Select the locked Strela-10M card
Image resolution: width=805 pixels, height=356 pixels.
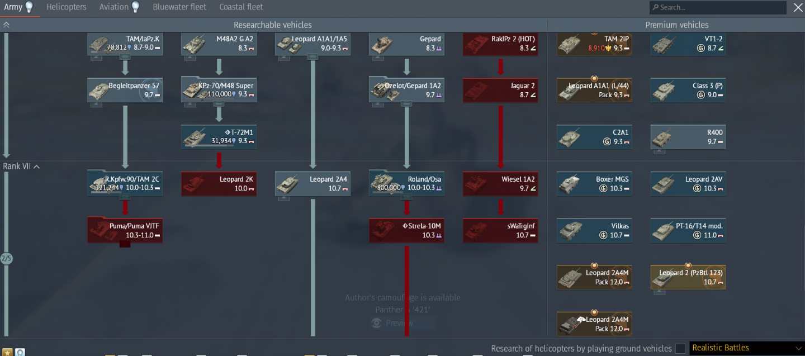[x=407, y=230]
